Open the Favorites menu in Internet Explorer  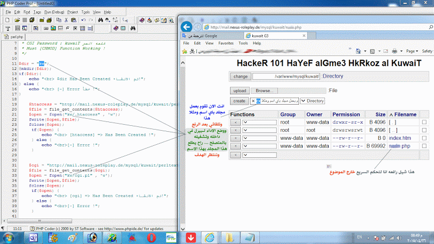pyautogui.click(x=226, y=43)
